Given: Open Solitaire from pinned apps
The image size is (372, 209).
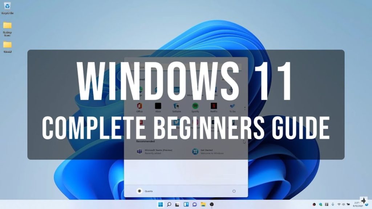Looking at the screenshot, I should point(177,106).
